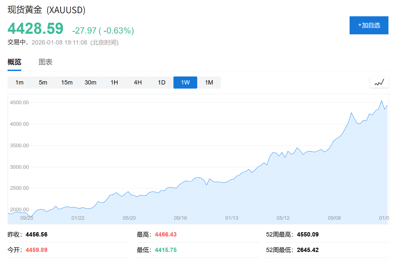
Task: Click the highlighted 1W weekly button
Action: pos(185,82)
